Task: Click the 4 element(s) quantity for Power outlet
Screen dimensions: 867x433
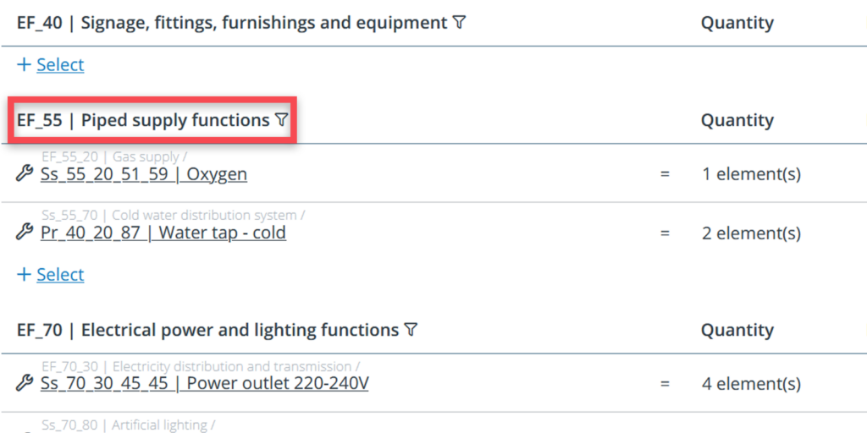Action: [751, 383]
